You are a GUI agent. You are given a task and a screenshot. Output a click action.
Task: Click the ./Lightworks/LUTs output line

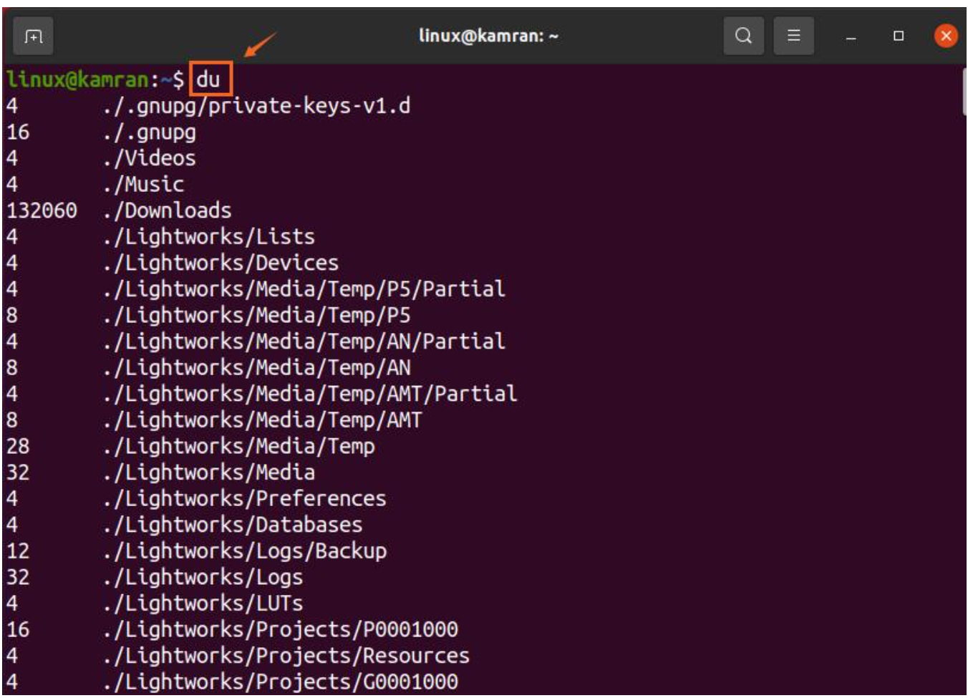(203, 604)
